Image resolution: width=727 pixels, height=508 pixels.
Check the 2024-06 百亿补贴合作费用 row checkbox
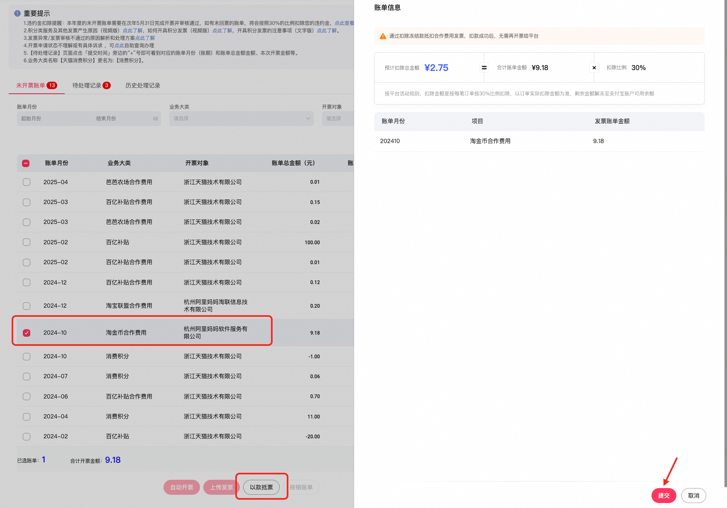(x=27, y=396)
